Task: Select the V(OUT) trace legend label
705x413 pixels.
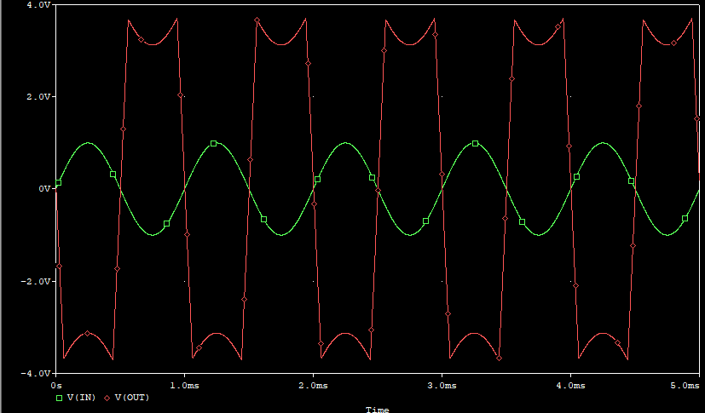Action: click(x=132, y=398)
